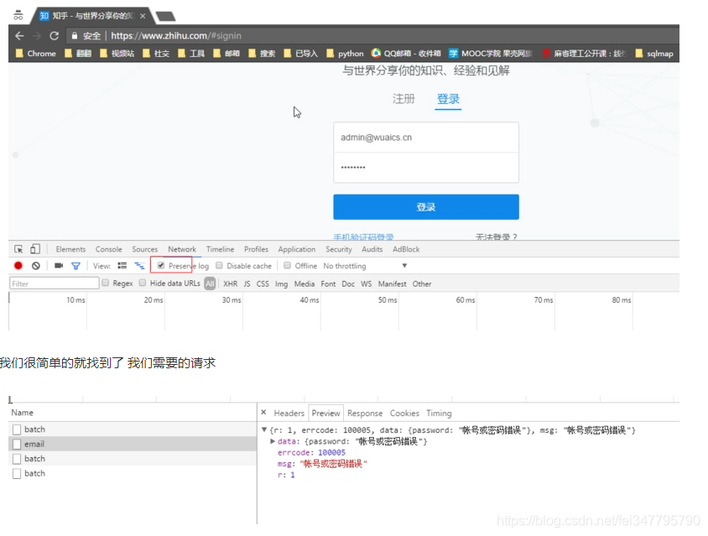Click the blue 登录 login button

point(426,207)
